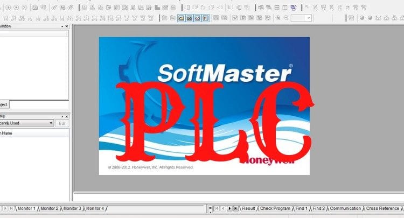This screenshot has height=218, width=404.
Task: Open the Result tab
Action: (x=248, y=208)
